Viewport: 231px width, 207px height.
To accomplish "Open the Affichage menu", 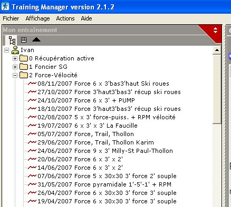I will point(37,18).
